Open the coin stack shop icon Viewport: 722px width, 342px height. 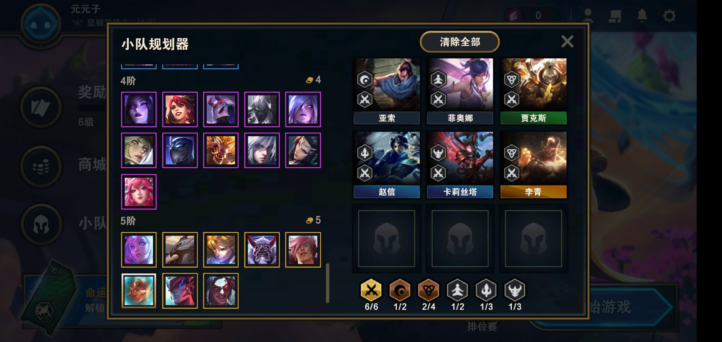click(41, 166)
